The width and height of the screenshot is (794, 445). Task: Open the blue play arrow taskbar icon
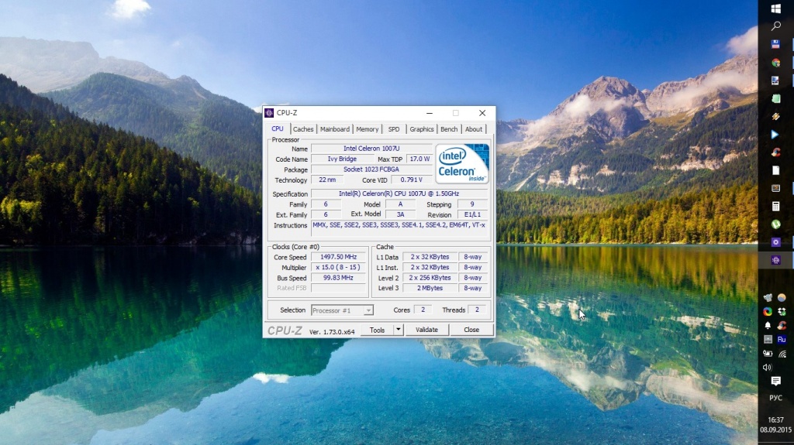(775, 135)
